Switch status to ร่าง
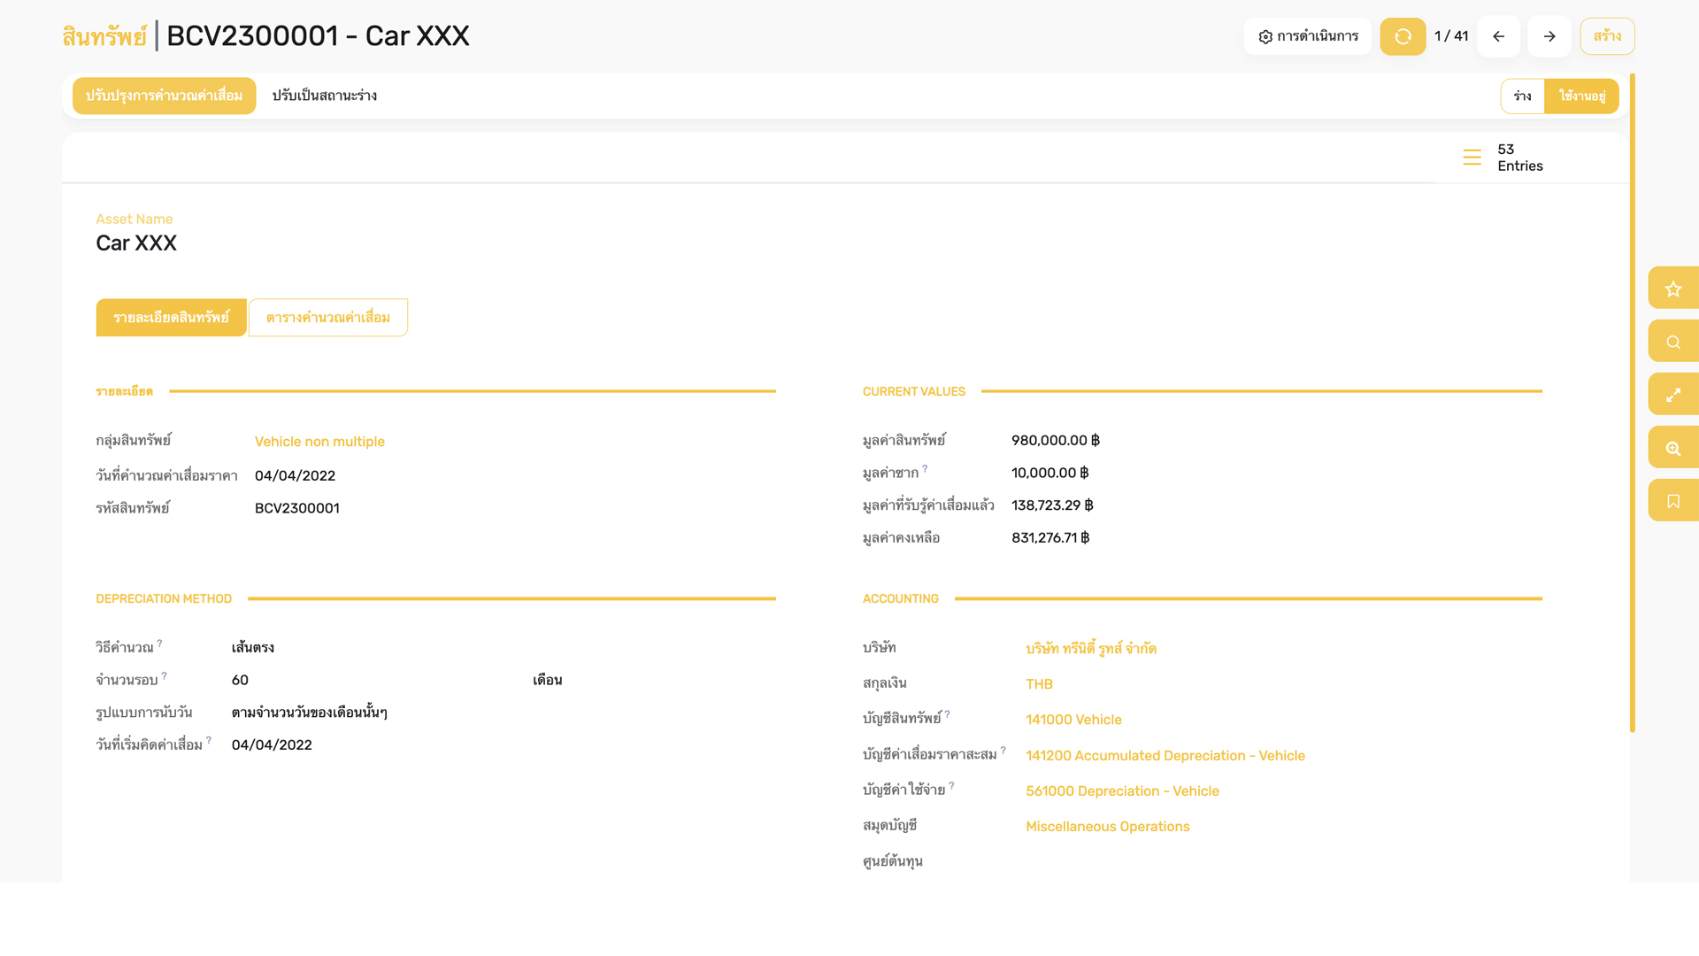This screenshot has height=956, width=1699. tap(1522, 96)
